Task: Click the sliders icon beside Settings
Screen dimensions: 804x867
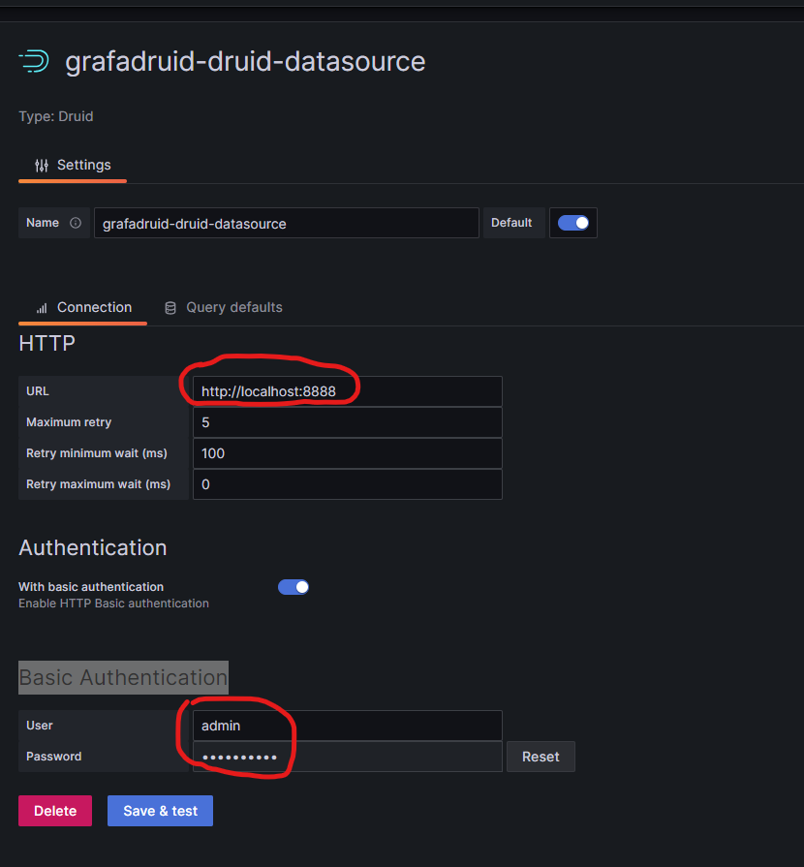Action: coord(43,165)
